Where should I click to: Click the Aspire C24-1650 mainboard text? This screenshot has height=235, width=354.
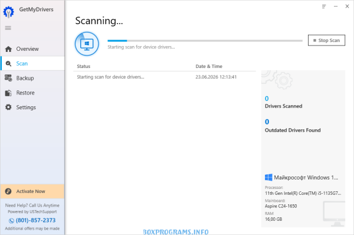point(281,206)
